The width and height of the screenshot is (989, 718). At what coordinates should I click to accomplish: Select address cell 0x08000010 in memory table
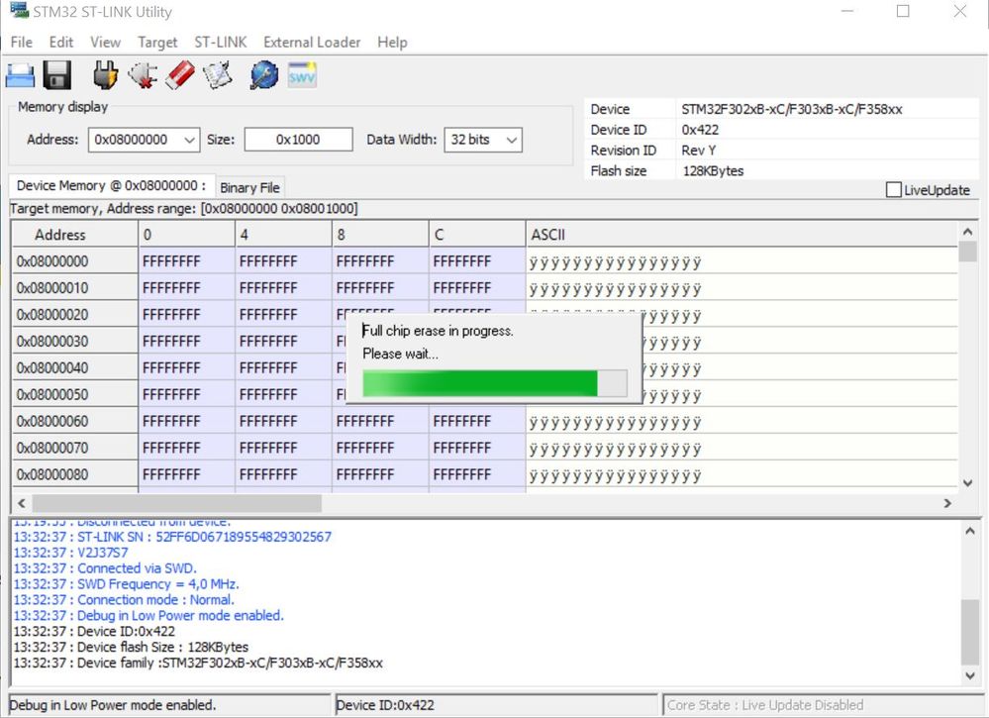coord(75,288)
